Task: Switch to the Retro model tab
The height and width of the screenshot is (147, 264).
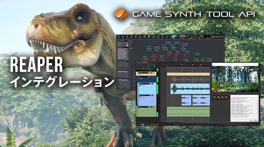Action: tap(200, 37)
